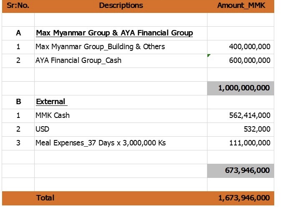Click the Max Myanmar Group & AYA heading

114,33
